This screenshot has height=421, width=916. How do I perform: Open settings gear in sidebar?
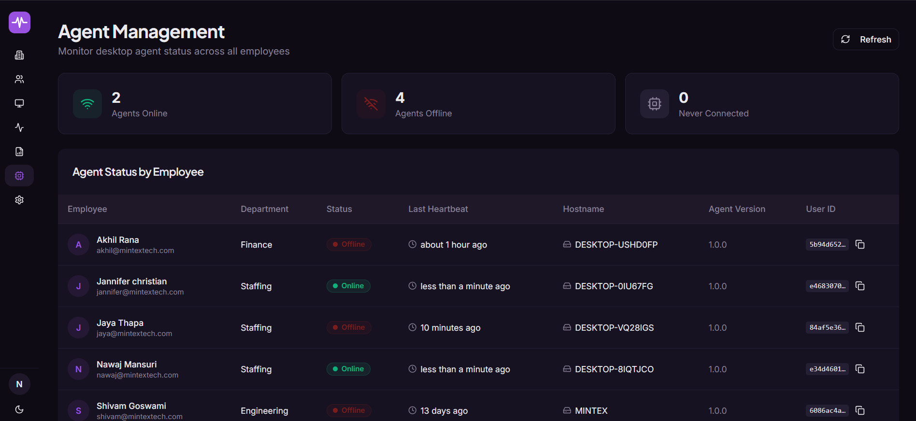click(19, 200)
